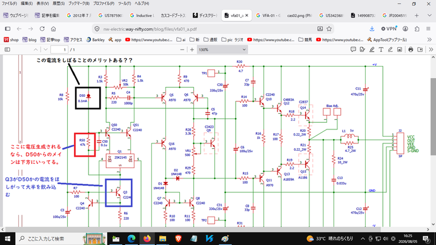The height and width of the screenshot is (245, 436).
Task: Go back one page in history
Action: coord(19,28)
